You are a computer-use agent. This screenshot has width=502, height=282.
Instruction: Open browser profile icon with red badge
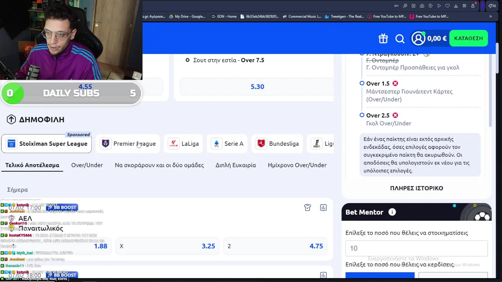473,6
